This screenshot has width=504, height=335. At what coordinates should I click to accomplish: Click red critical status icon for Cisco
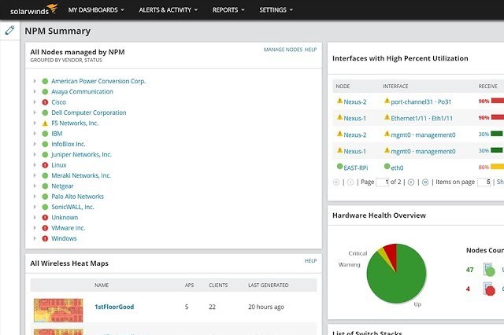[x=45, y=102]
